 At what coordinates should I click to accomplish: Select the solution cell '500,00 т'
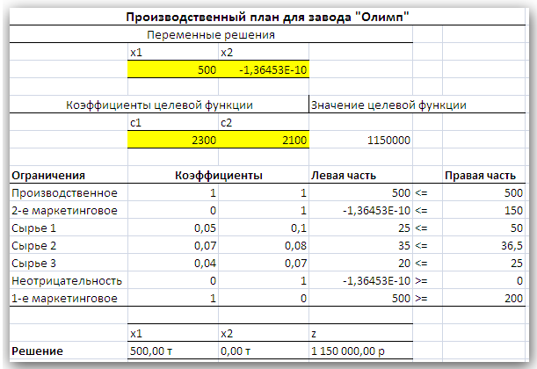173,351
